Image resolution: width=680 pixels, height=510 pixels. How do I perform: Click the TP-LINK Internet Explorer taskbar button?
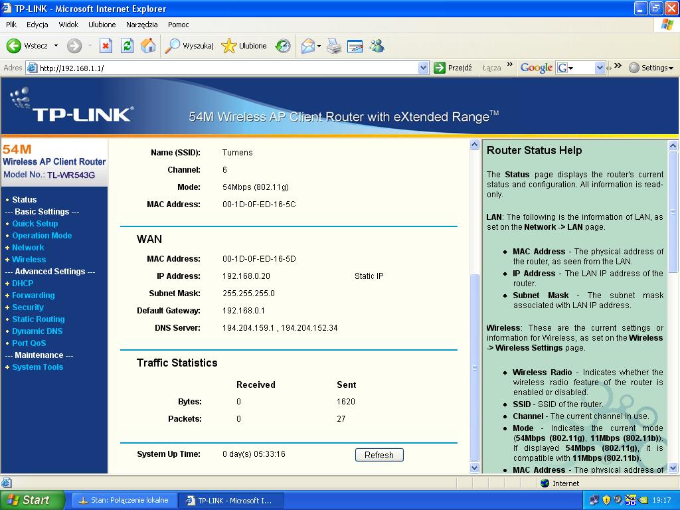point(232,501)
